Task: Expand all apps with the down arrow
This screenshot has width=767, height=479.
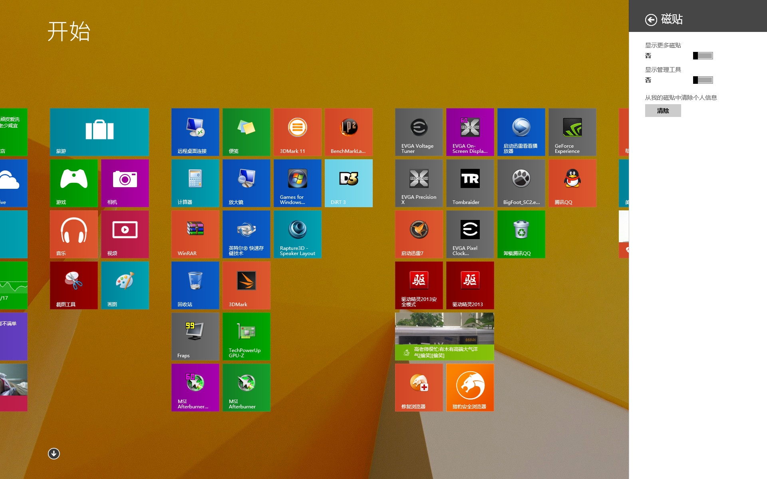Action: pyautogui.click(x=54, y=453)
